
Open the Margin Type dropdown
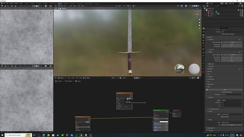tap(232, 123)
